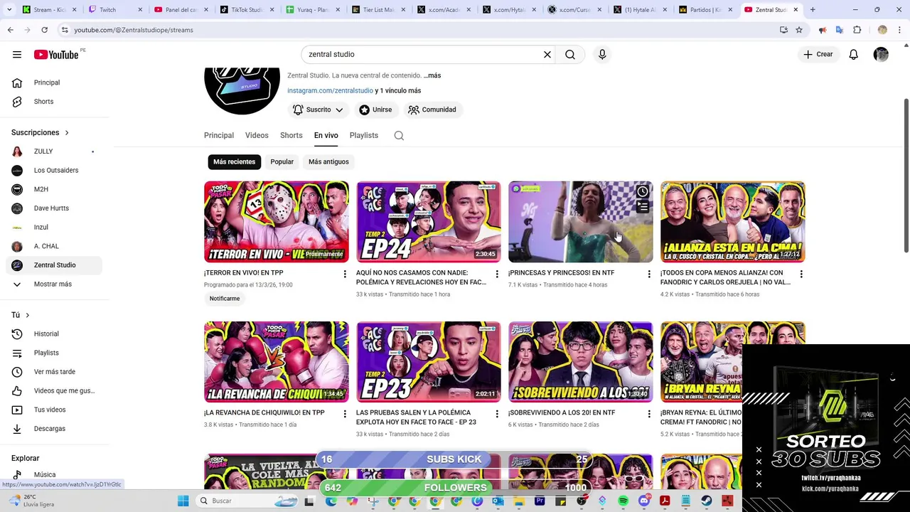Switch to the Principal channel tab
This screenshot has width=910, height=512.
coord(219,135)
